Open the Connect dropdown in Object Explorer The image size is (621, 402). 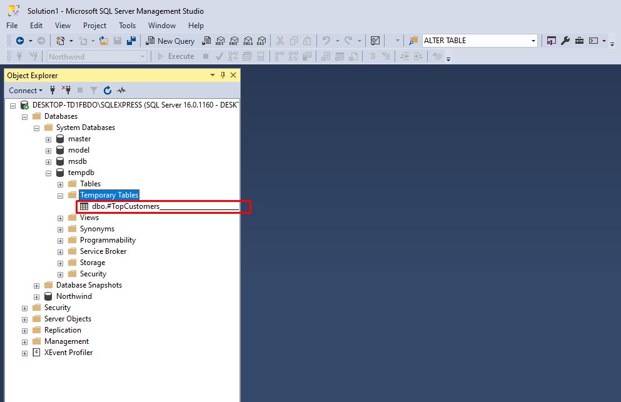click(25, 90)
